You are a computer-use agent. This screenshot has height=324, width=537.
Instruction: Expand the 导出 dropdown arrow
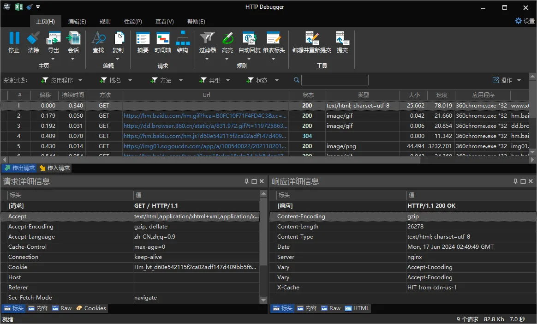tap(53, 59)
